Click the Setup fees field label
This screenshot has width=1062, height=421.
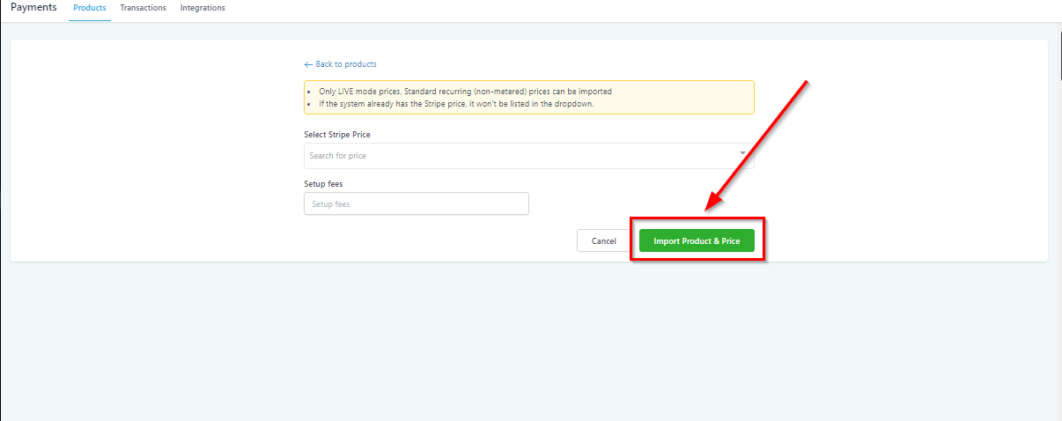click(322, 183)
